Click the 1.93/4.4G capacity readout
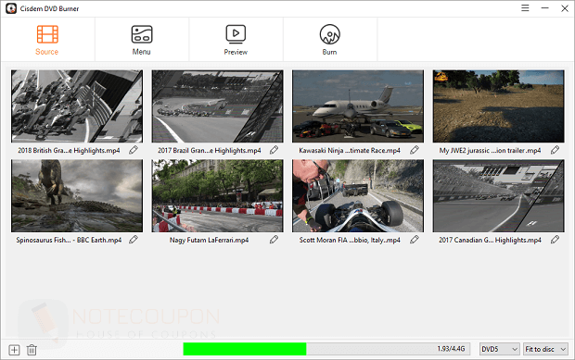The height and width of the screenshot is (360, 575). click(x=451, y=349)
